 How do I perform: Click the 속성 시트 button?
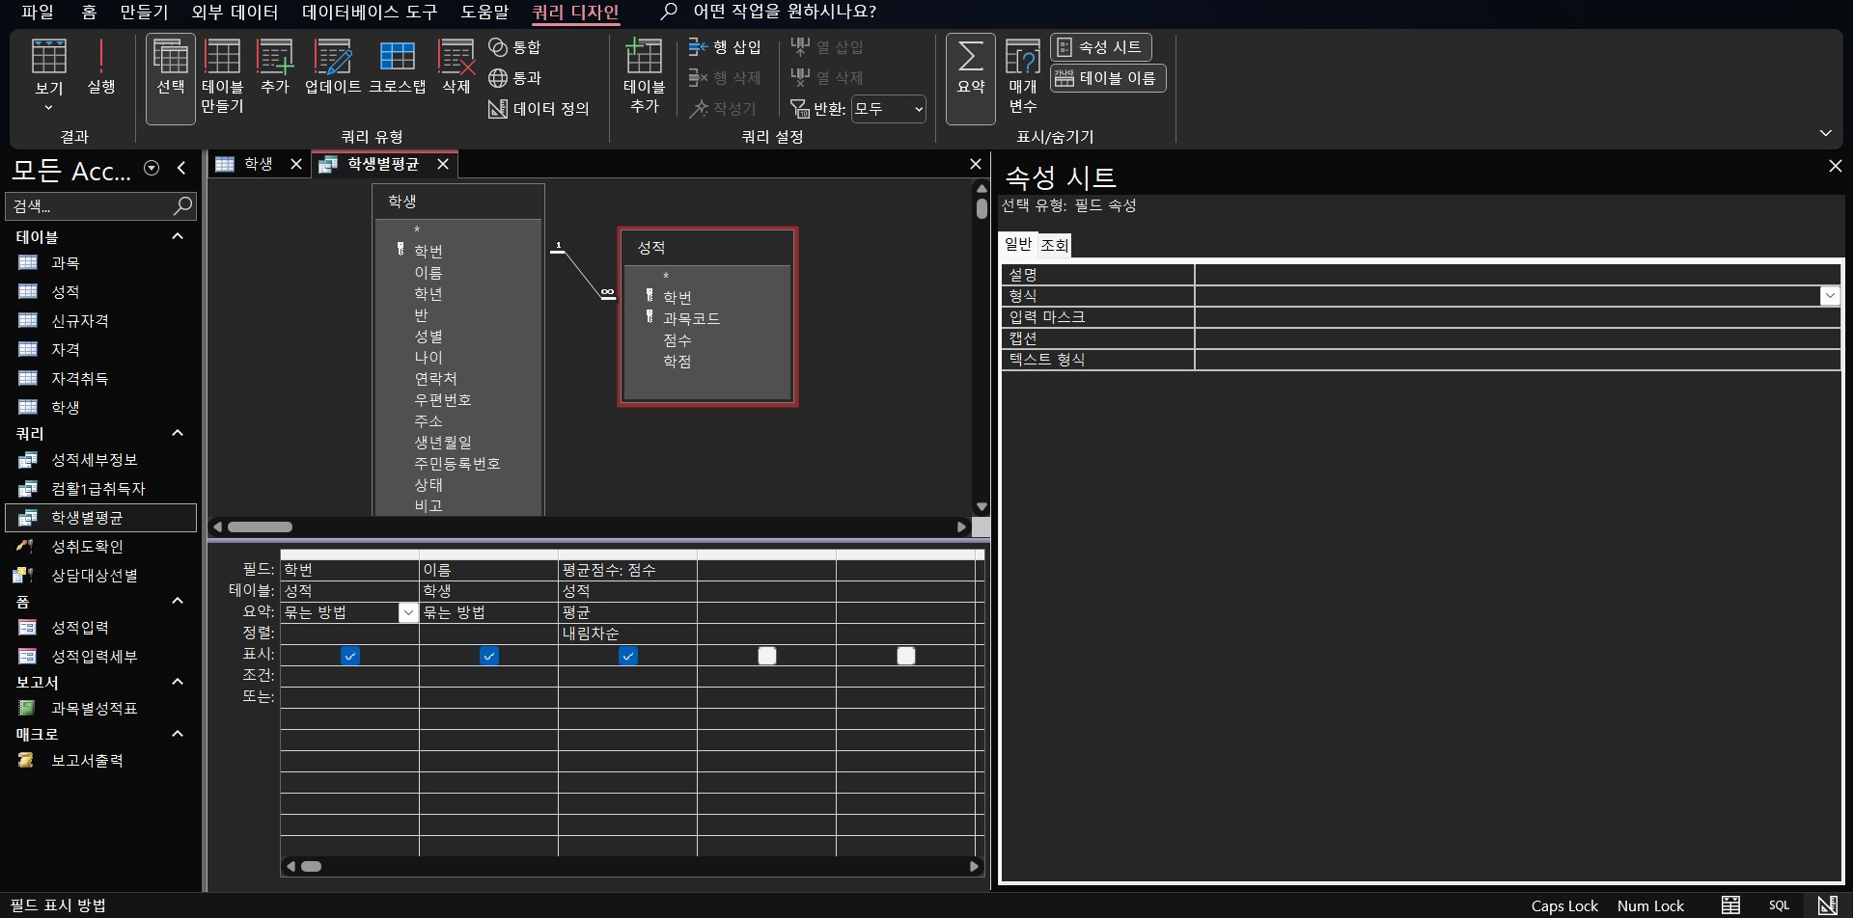(1100, 47)
